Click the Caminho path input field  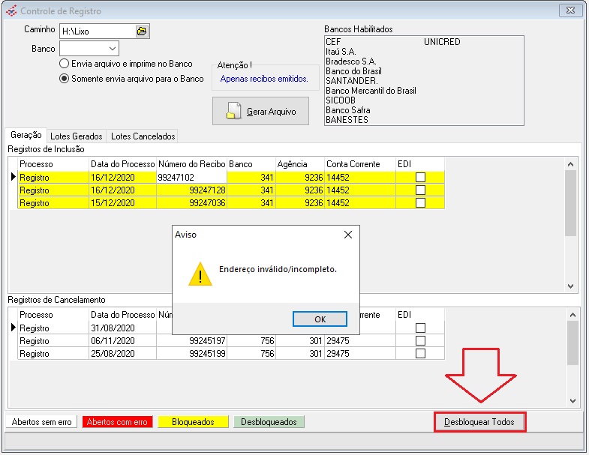point(96,31)
